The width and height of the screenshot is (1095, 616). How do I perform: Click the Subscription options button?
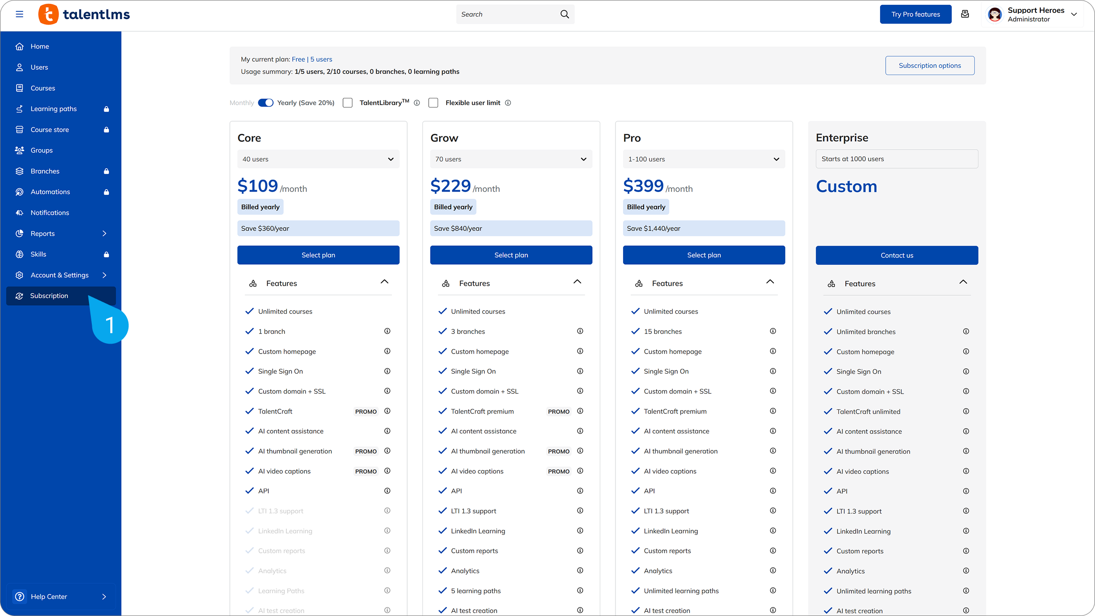929,66
